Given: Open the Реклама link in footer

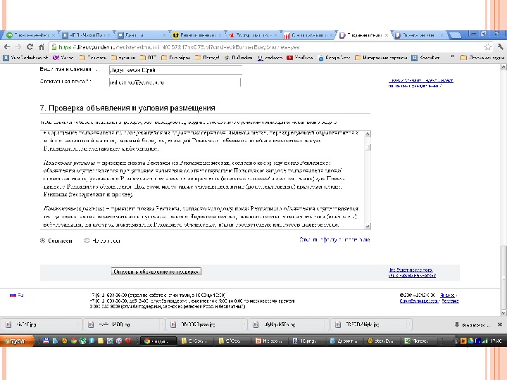Looking at the screenshot, I should pyautogui.click(x=451, y=301).
